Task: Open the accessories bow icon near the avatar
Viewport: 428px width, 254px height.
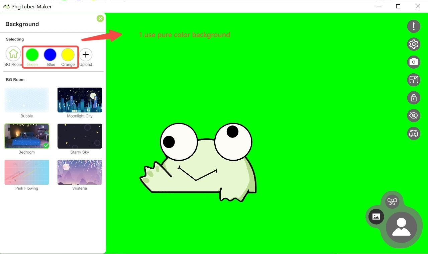Action: tap(392, 201)
